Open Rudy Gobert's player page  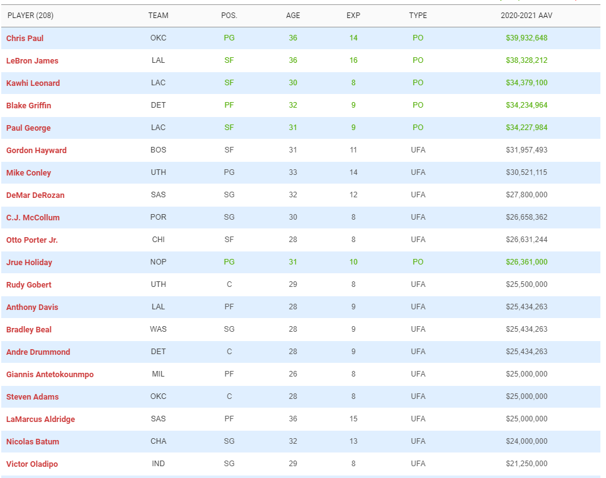tap(29, 285)
